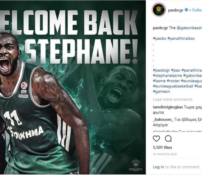The image size is (202, 175).
Task: Open commenter _bakouses_ profile
Action: click(163, 120)
